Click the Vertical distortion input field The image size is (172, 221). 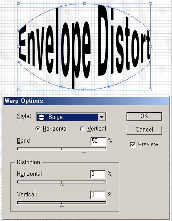click(98, 195)
